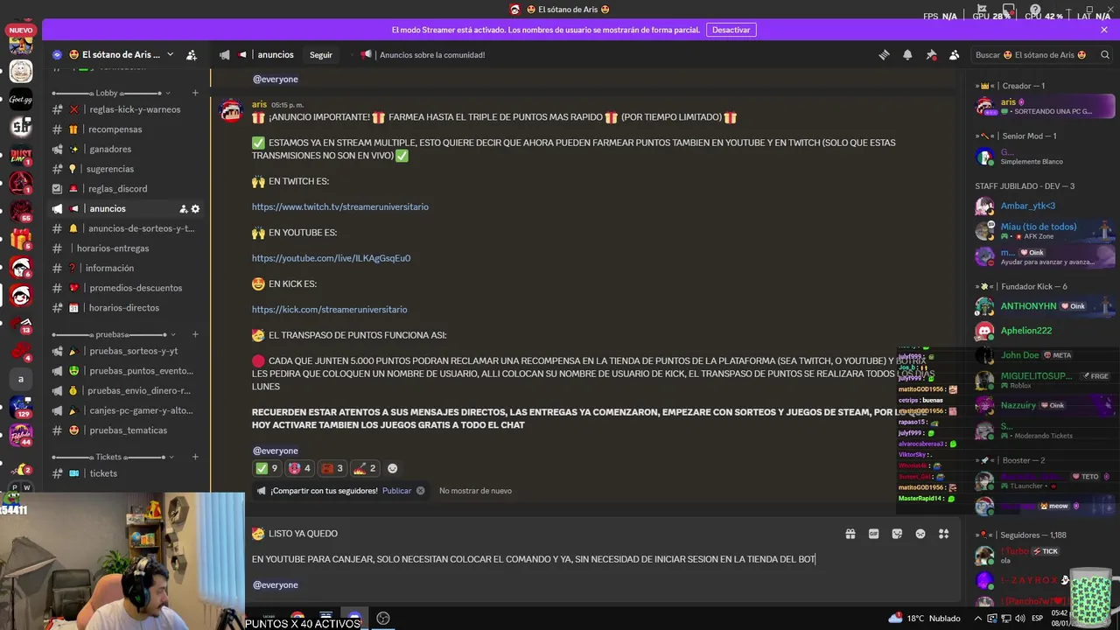Open the canjes-pc-gamer-y-alto channel
The height and width of the screenshot is (630, 1120).
[x=126, y=410]
